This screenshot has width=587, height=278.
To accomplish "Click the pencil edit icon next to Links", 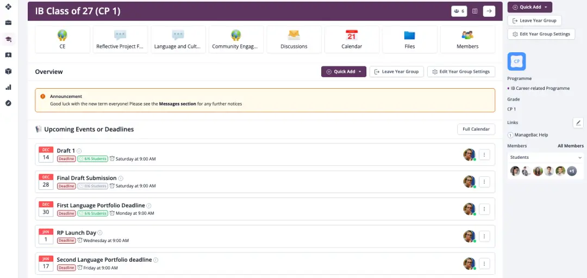I will [x=578, y=122].
